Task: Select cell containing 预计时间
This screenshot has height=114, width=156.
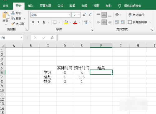Action: click(82, 68)
